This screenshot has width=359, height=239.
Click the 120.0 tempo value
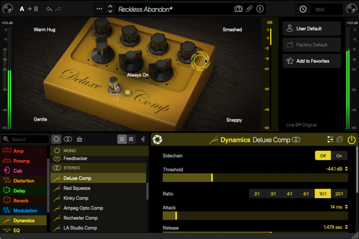click(x=320, y=9)
